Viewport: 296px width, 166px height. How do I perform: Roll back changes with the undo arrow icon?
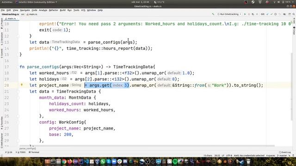pos(279,14)
